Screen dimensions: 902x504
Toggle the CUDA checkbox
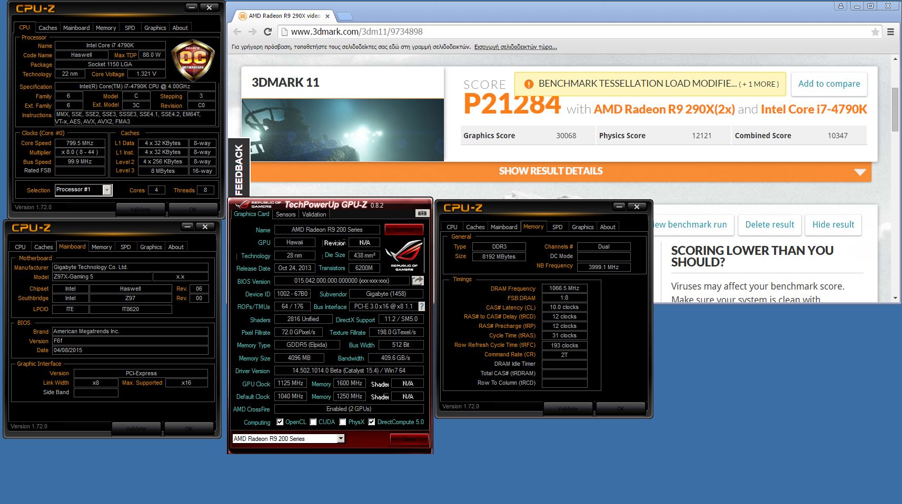[x=313, y=422]
